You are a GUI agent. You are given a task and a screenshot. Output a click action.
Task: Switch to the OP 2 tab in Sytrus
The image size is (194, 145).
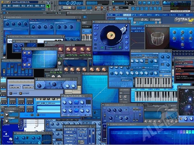coord(126,15)
